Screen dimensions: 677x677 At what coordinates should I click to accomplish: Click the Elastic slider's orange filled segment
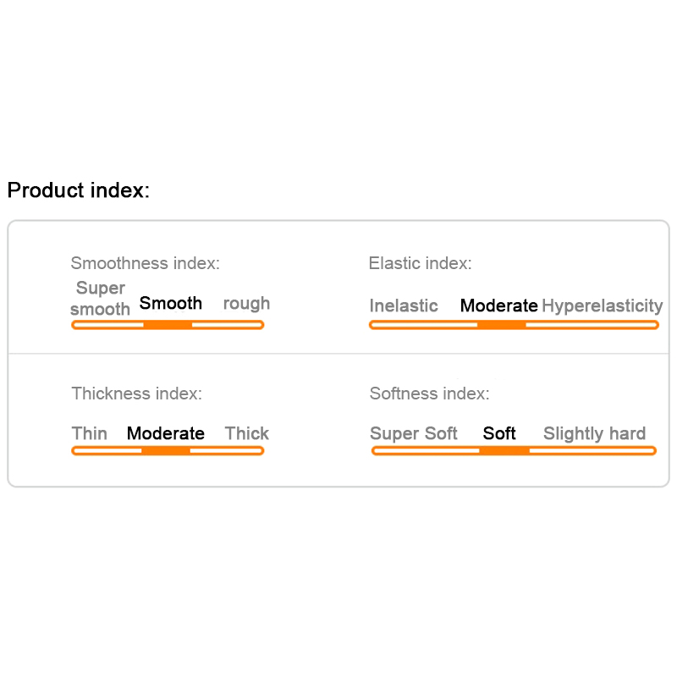pos(501,325)
